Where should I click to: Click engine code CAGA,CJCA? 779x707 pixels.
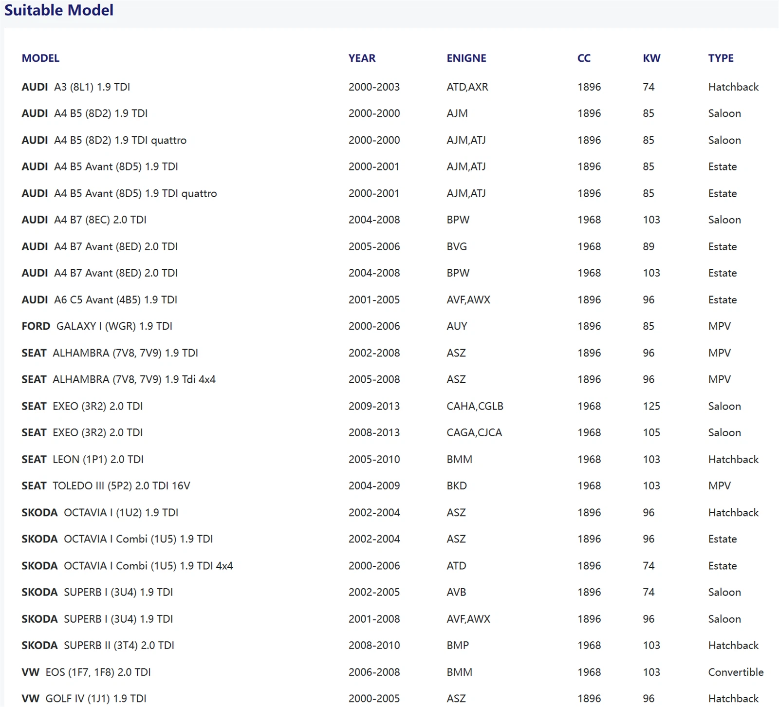click(474, 433)
